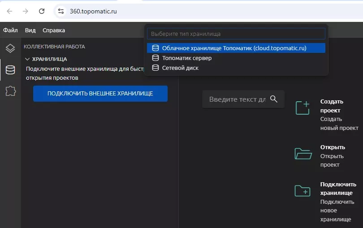Choose Облачное хранилище Топоматик option
This screenshot has width=363, height=228.
tap(234, 48)
